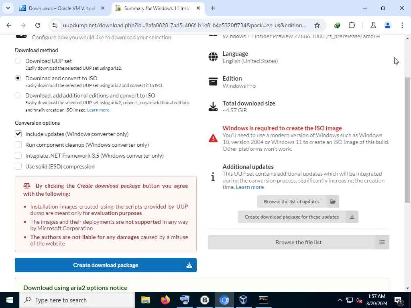Click the Edition archive box icon
411x308 pixels.
tap(213, 81)
